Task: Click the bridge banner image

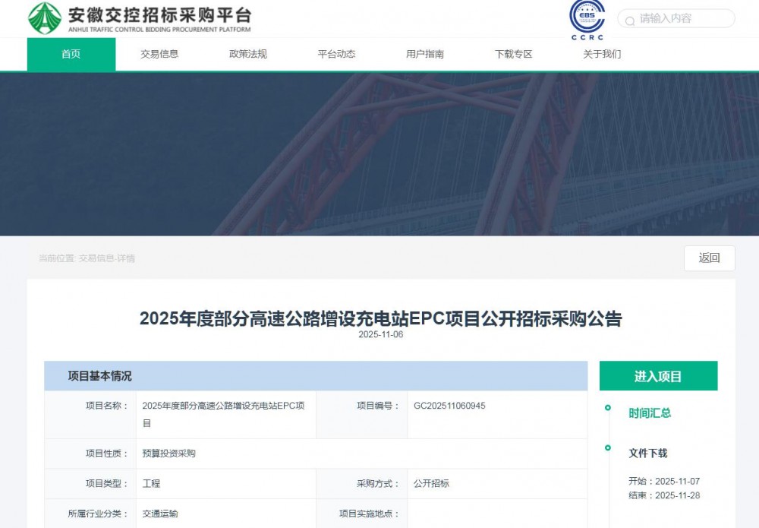Action: (379, 154)
